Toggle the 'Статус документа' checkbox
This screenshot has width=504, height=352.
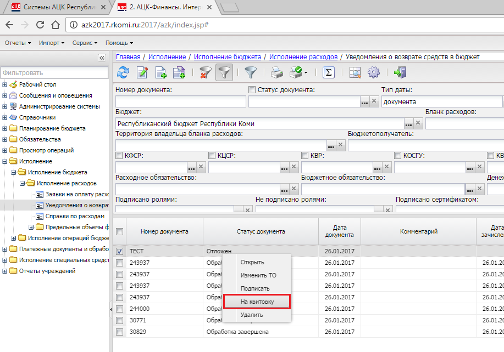pyautogui.click(x=252, y=90)
